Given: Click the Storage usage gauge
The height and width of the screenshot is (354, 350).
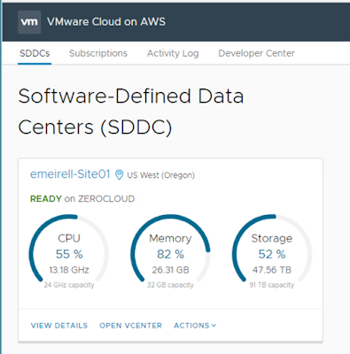Looking at the screenshot, I should tap(272, 251).
